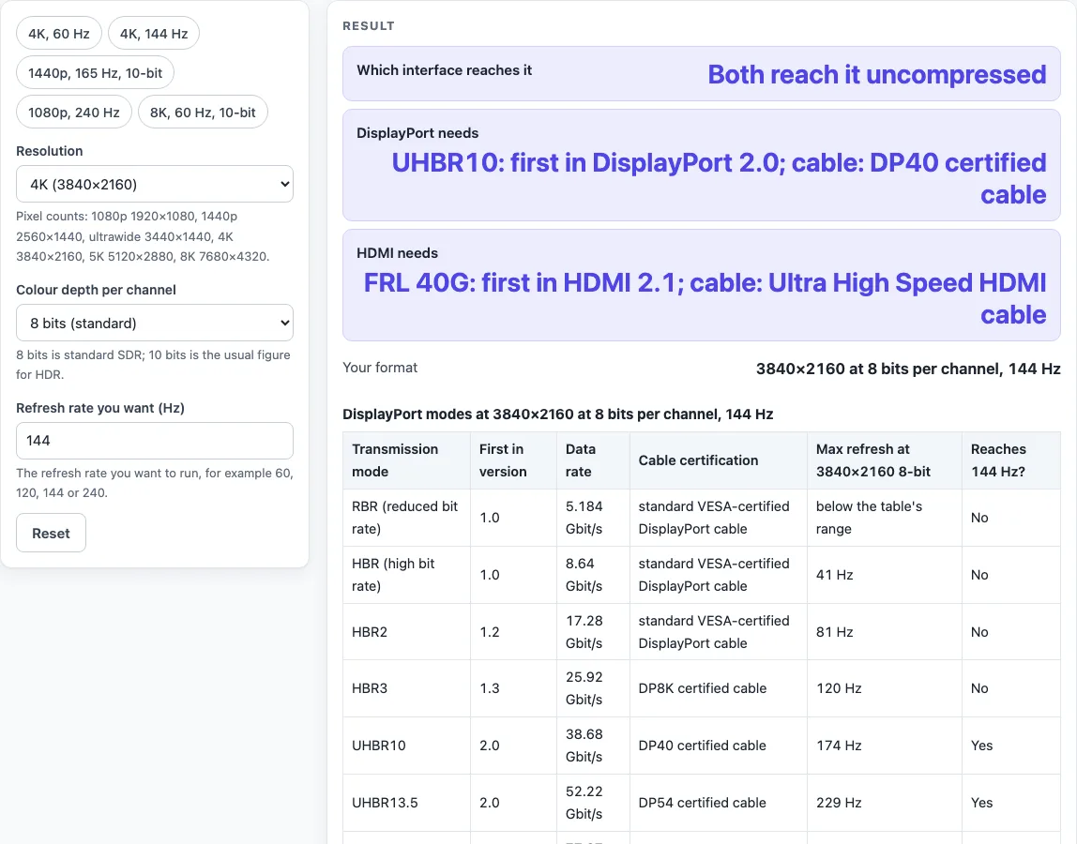Click the Resolution dropdown arrow
Viewport: 1077px width, 844px height.
pos(284,184)
